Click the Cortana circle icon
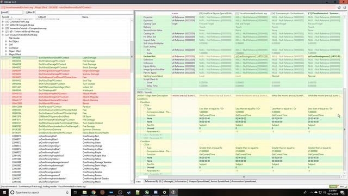This screenshot has height=196, width=348. pos(13,192)
